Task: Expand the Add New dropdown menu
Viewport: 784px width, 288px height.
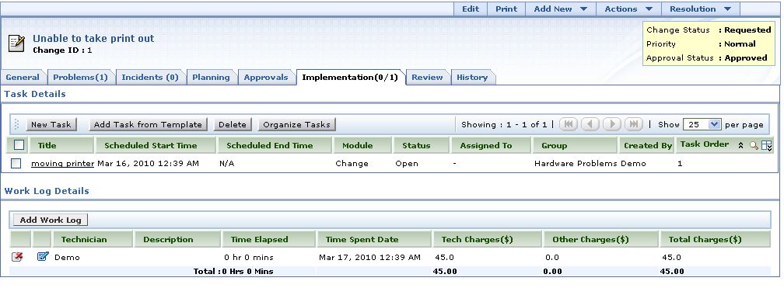Action: click(x=560, y=9)
